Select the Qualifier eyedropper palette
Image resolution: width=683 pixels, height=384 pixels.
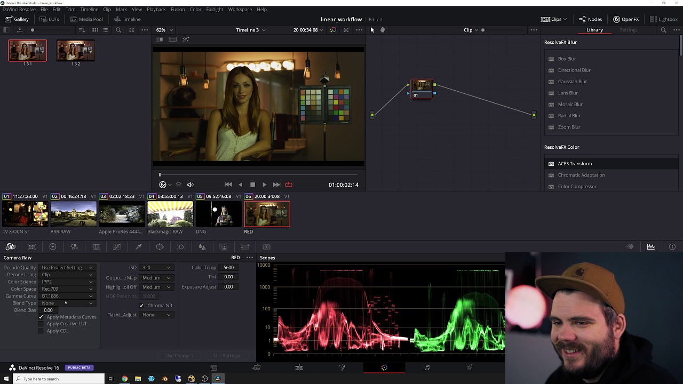[139, 247]
